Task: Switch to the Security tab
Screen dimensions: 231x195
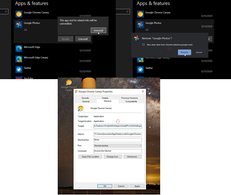Action: point(85,98)
